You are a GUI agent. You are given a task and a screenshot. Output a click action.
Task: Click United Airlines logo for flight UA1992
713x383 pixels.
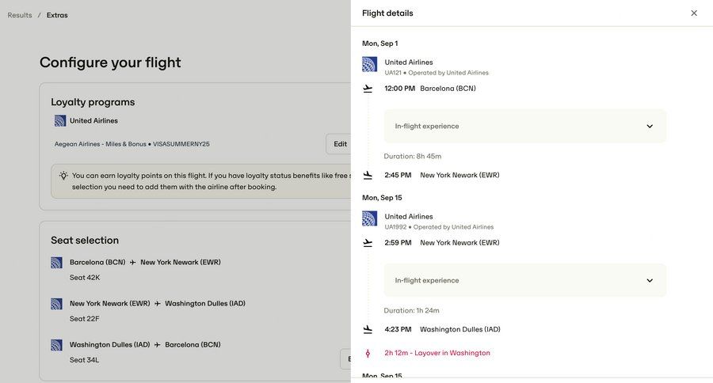click(369, 218)
